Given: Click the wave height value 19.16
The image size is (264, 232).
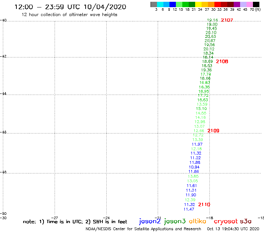Looking at the screenshot, I should point(213,20).
